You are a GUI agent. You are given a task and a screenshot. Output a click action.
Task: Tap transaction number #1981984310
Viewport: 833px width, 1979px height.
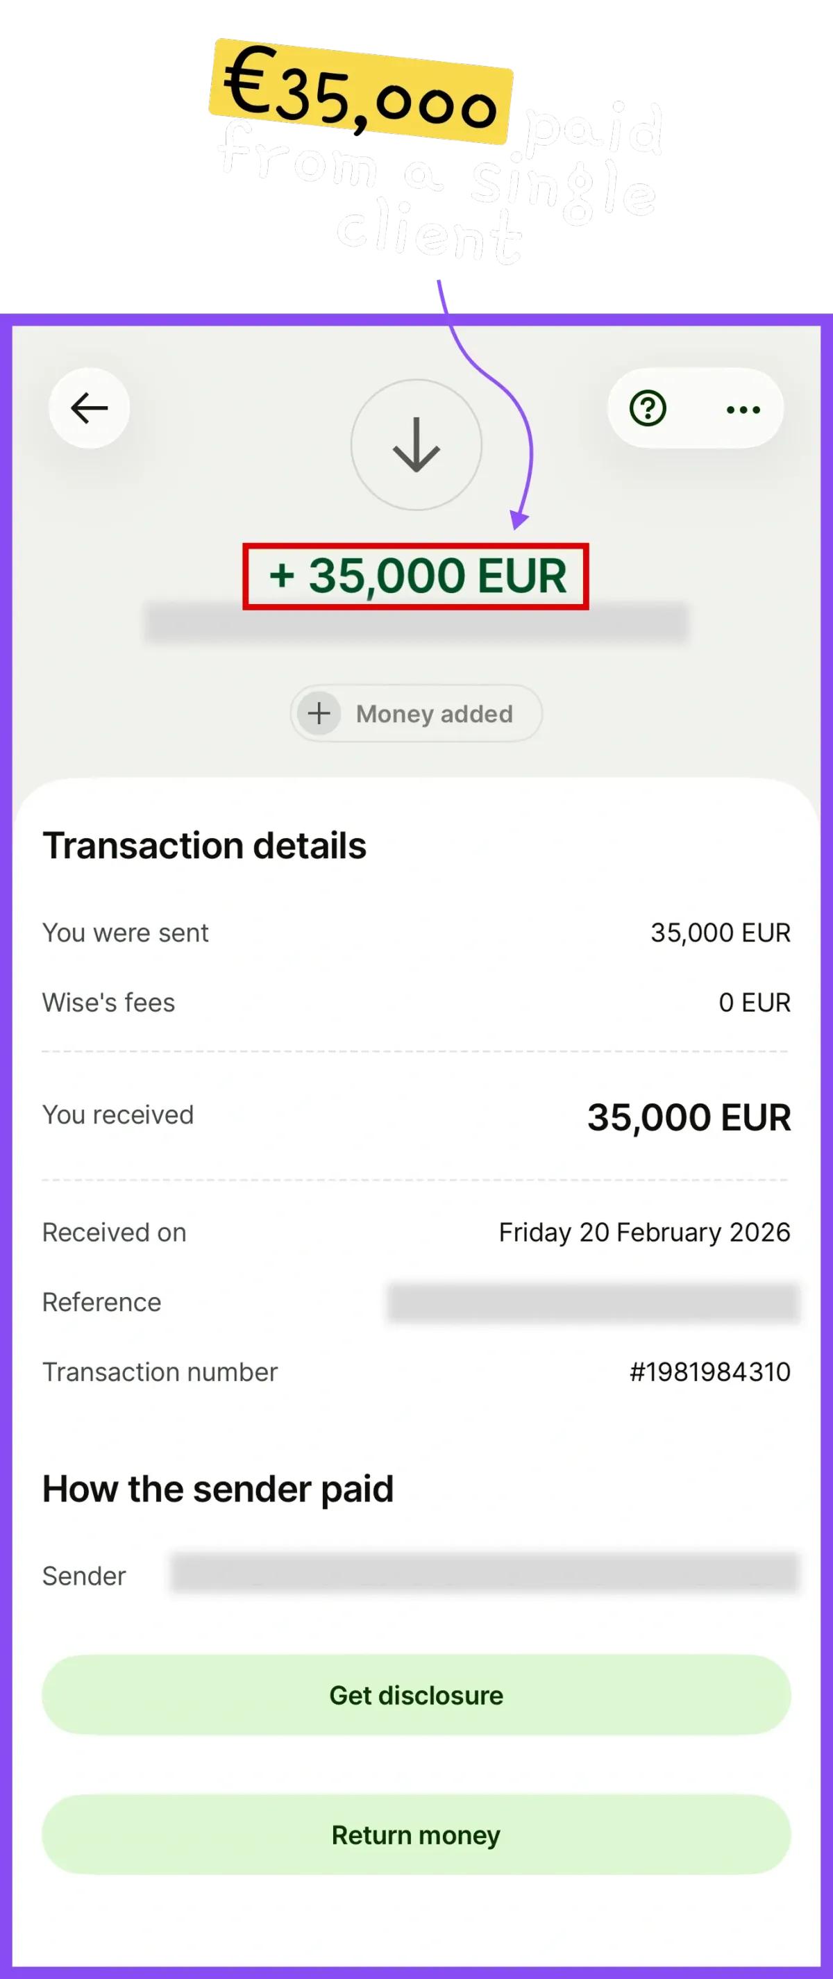710,1371
